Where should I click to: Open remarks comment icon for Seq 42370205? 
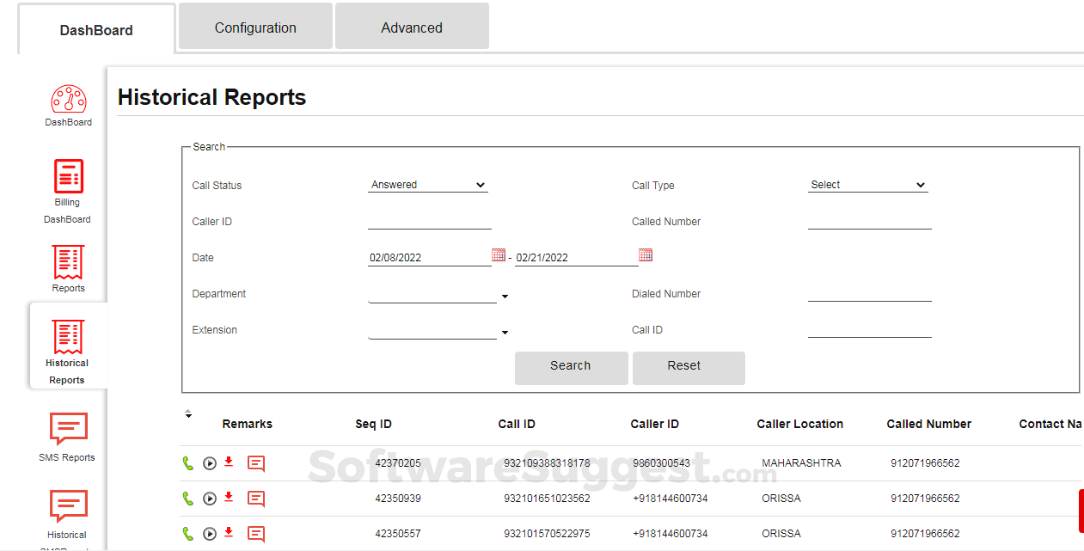point(255,463)
